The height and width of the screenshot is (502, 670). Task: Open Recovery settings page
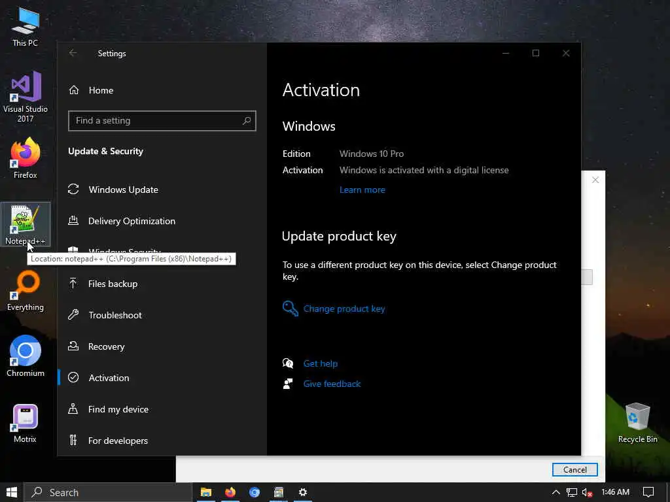(x=162, y=346)
